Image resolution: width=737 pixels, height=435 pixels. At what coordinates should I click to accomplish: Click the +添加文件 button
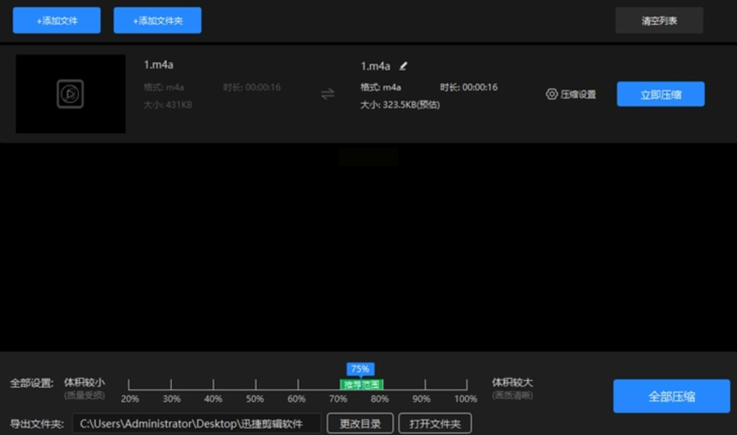coord(57,21)
